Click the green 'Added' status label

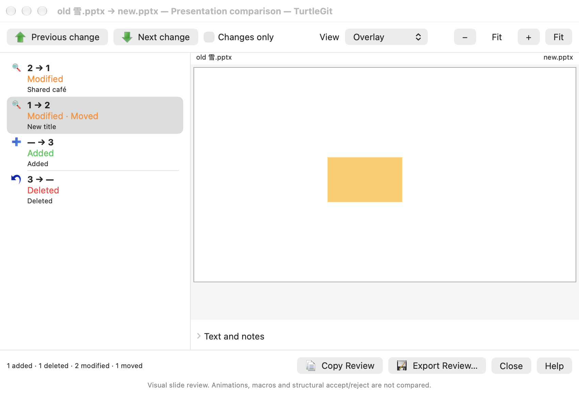point(41,153)
